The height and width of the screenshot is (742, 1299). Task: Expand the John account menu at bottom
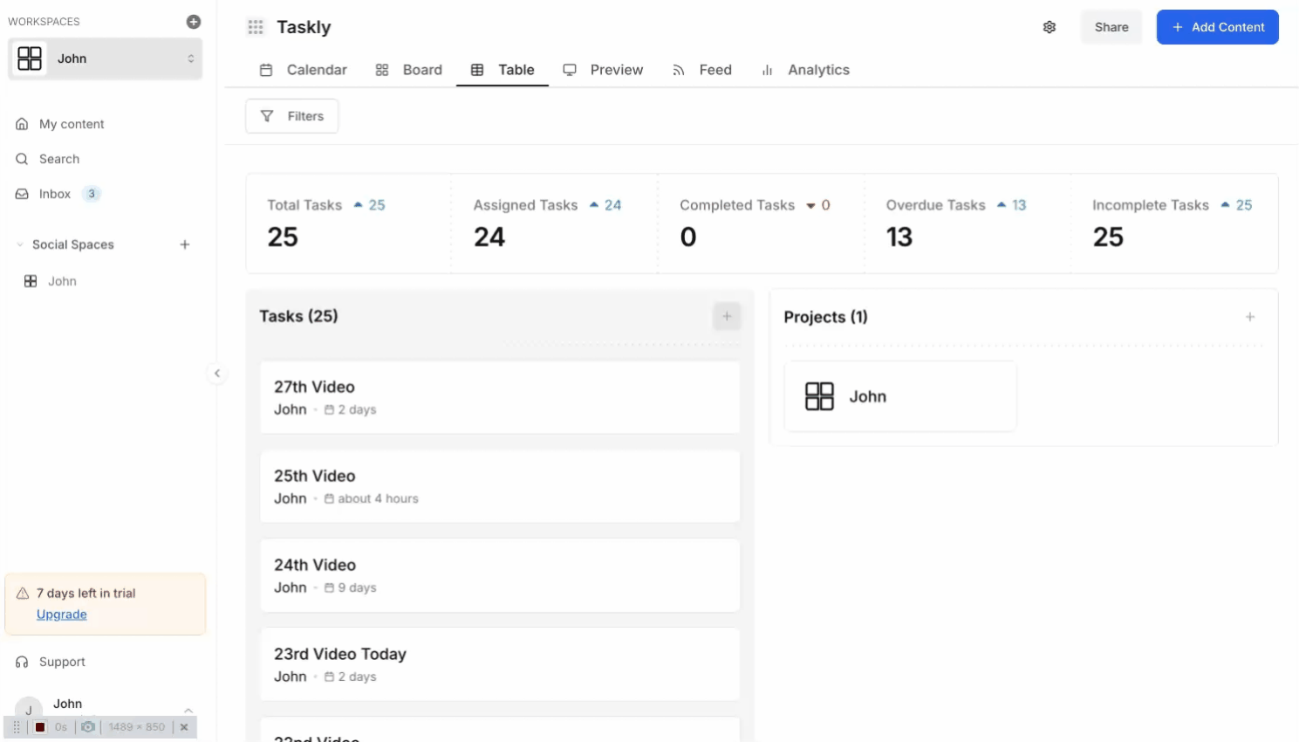[x=189, y=710]
